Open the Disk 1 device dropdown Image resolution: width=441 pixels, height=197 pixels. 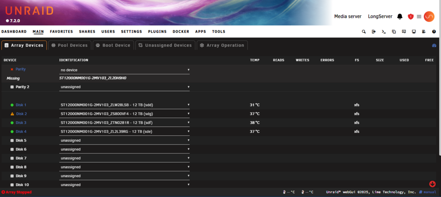point(124,105)
